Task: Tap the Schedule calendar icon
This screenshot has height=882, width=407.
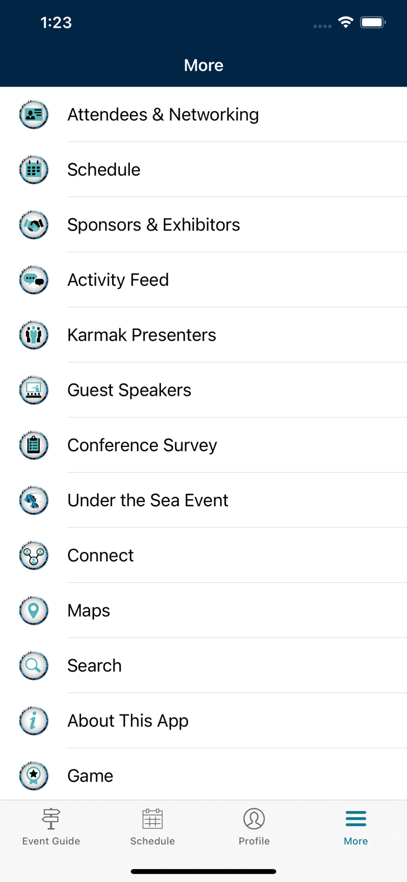Action: tap(33, 169)
